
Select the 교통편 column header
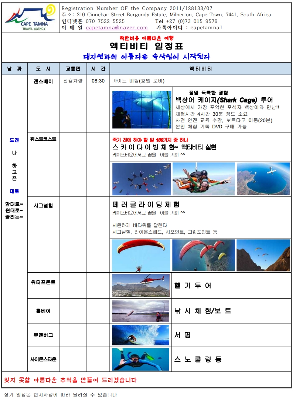73,69
